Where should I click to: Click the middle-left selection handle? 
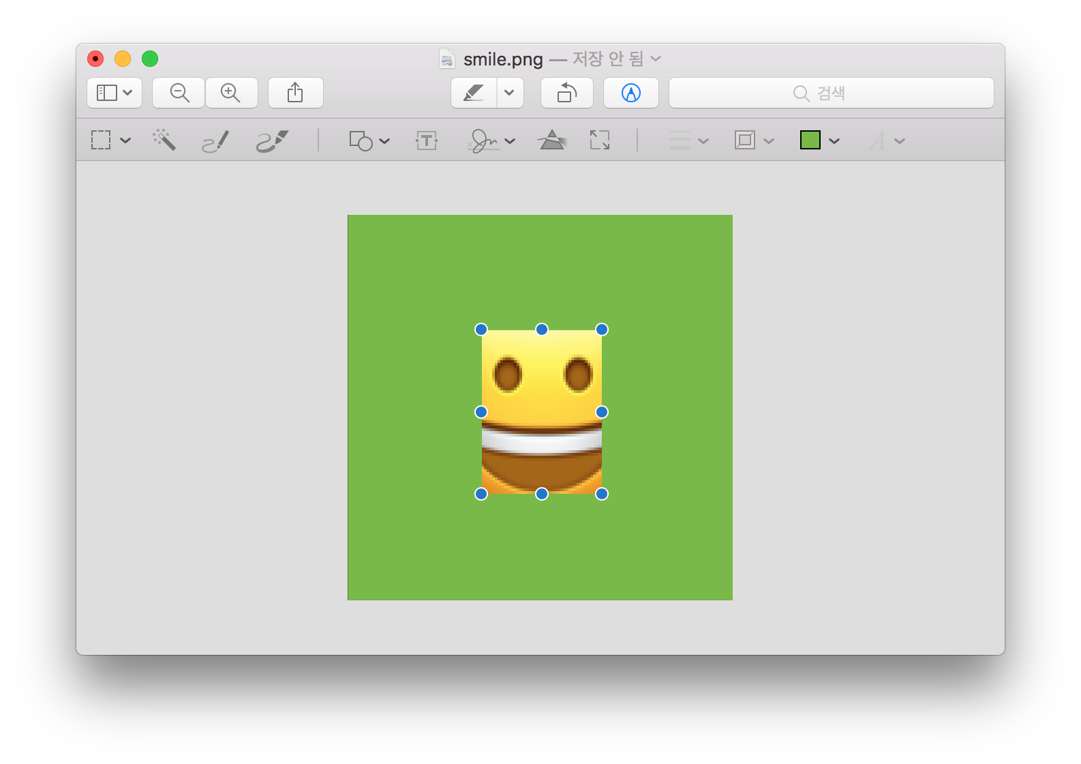(x=481, y=412)
